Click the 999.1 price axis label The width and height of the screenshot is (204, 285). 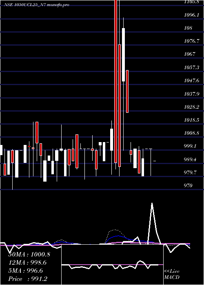[x=190, y=146]
